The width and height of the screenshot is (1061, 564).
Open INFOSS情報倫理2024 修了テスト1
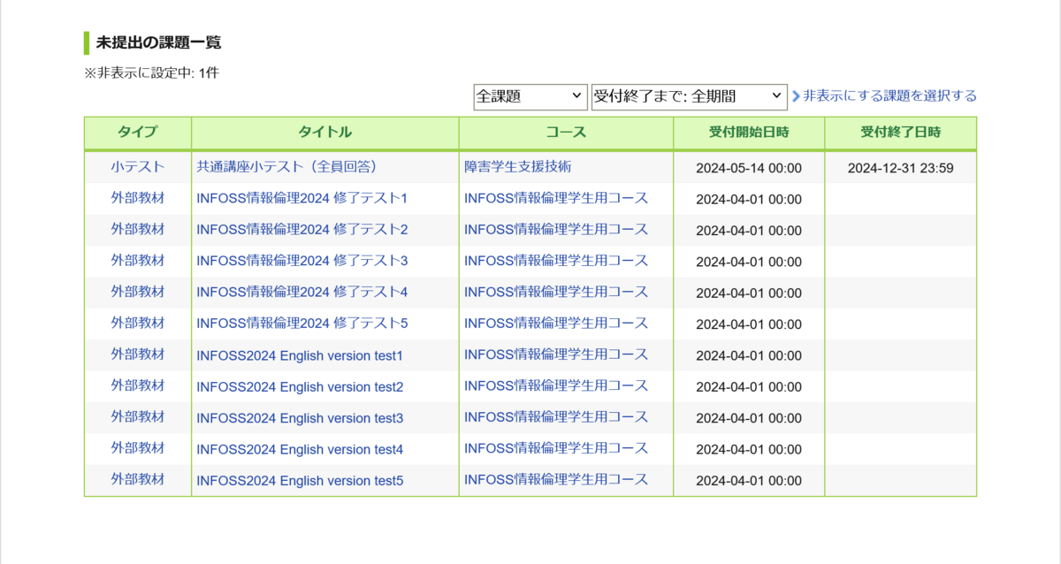302,198
